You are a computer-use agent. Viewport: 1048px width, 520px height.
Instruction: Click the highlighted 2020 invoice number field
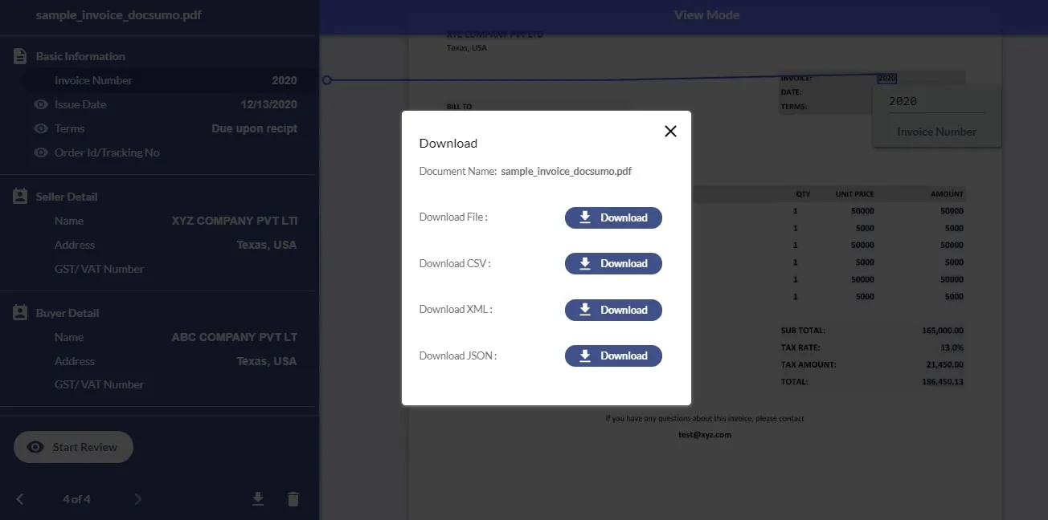click(886, 77)
